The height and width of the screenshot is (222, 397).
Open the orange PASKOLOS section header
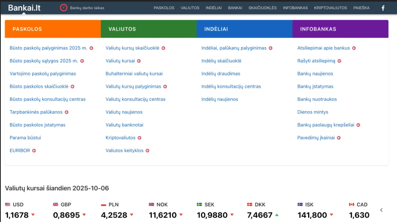(53, 29)
